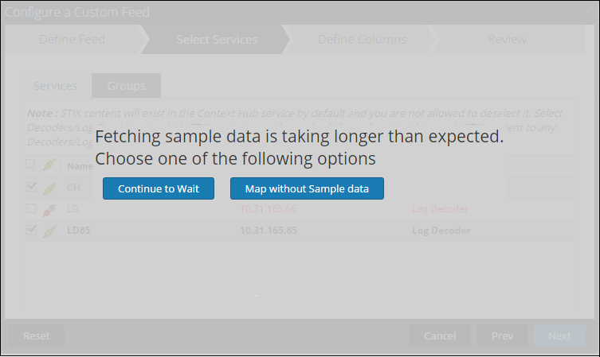The image size is (600, 357).
Task: Uncheck the LD85 service checkbox
Action: pos(30,231)
